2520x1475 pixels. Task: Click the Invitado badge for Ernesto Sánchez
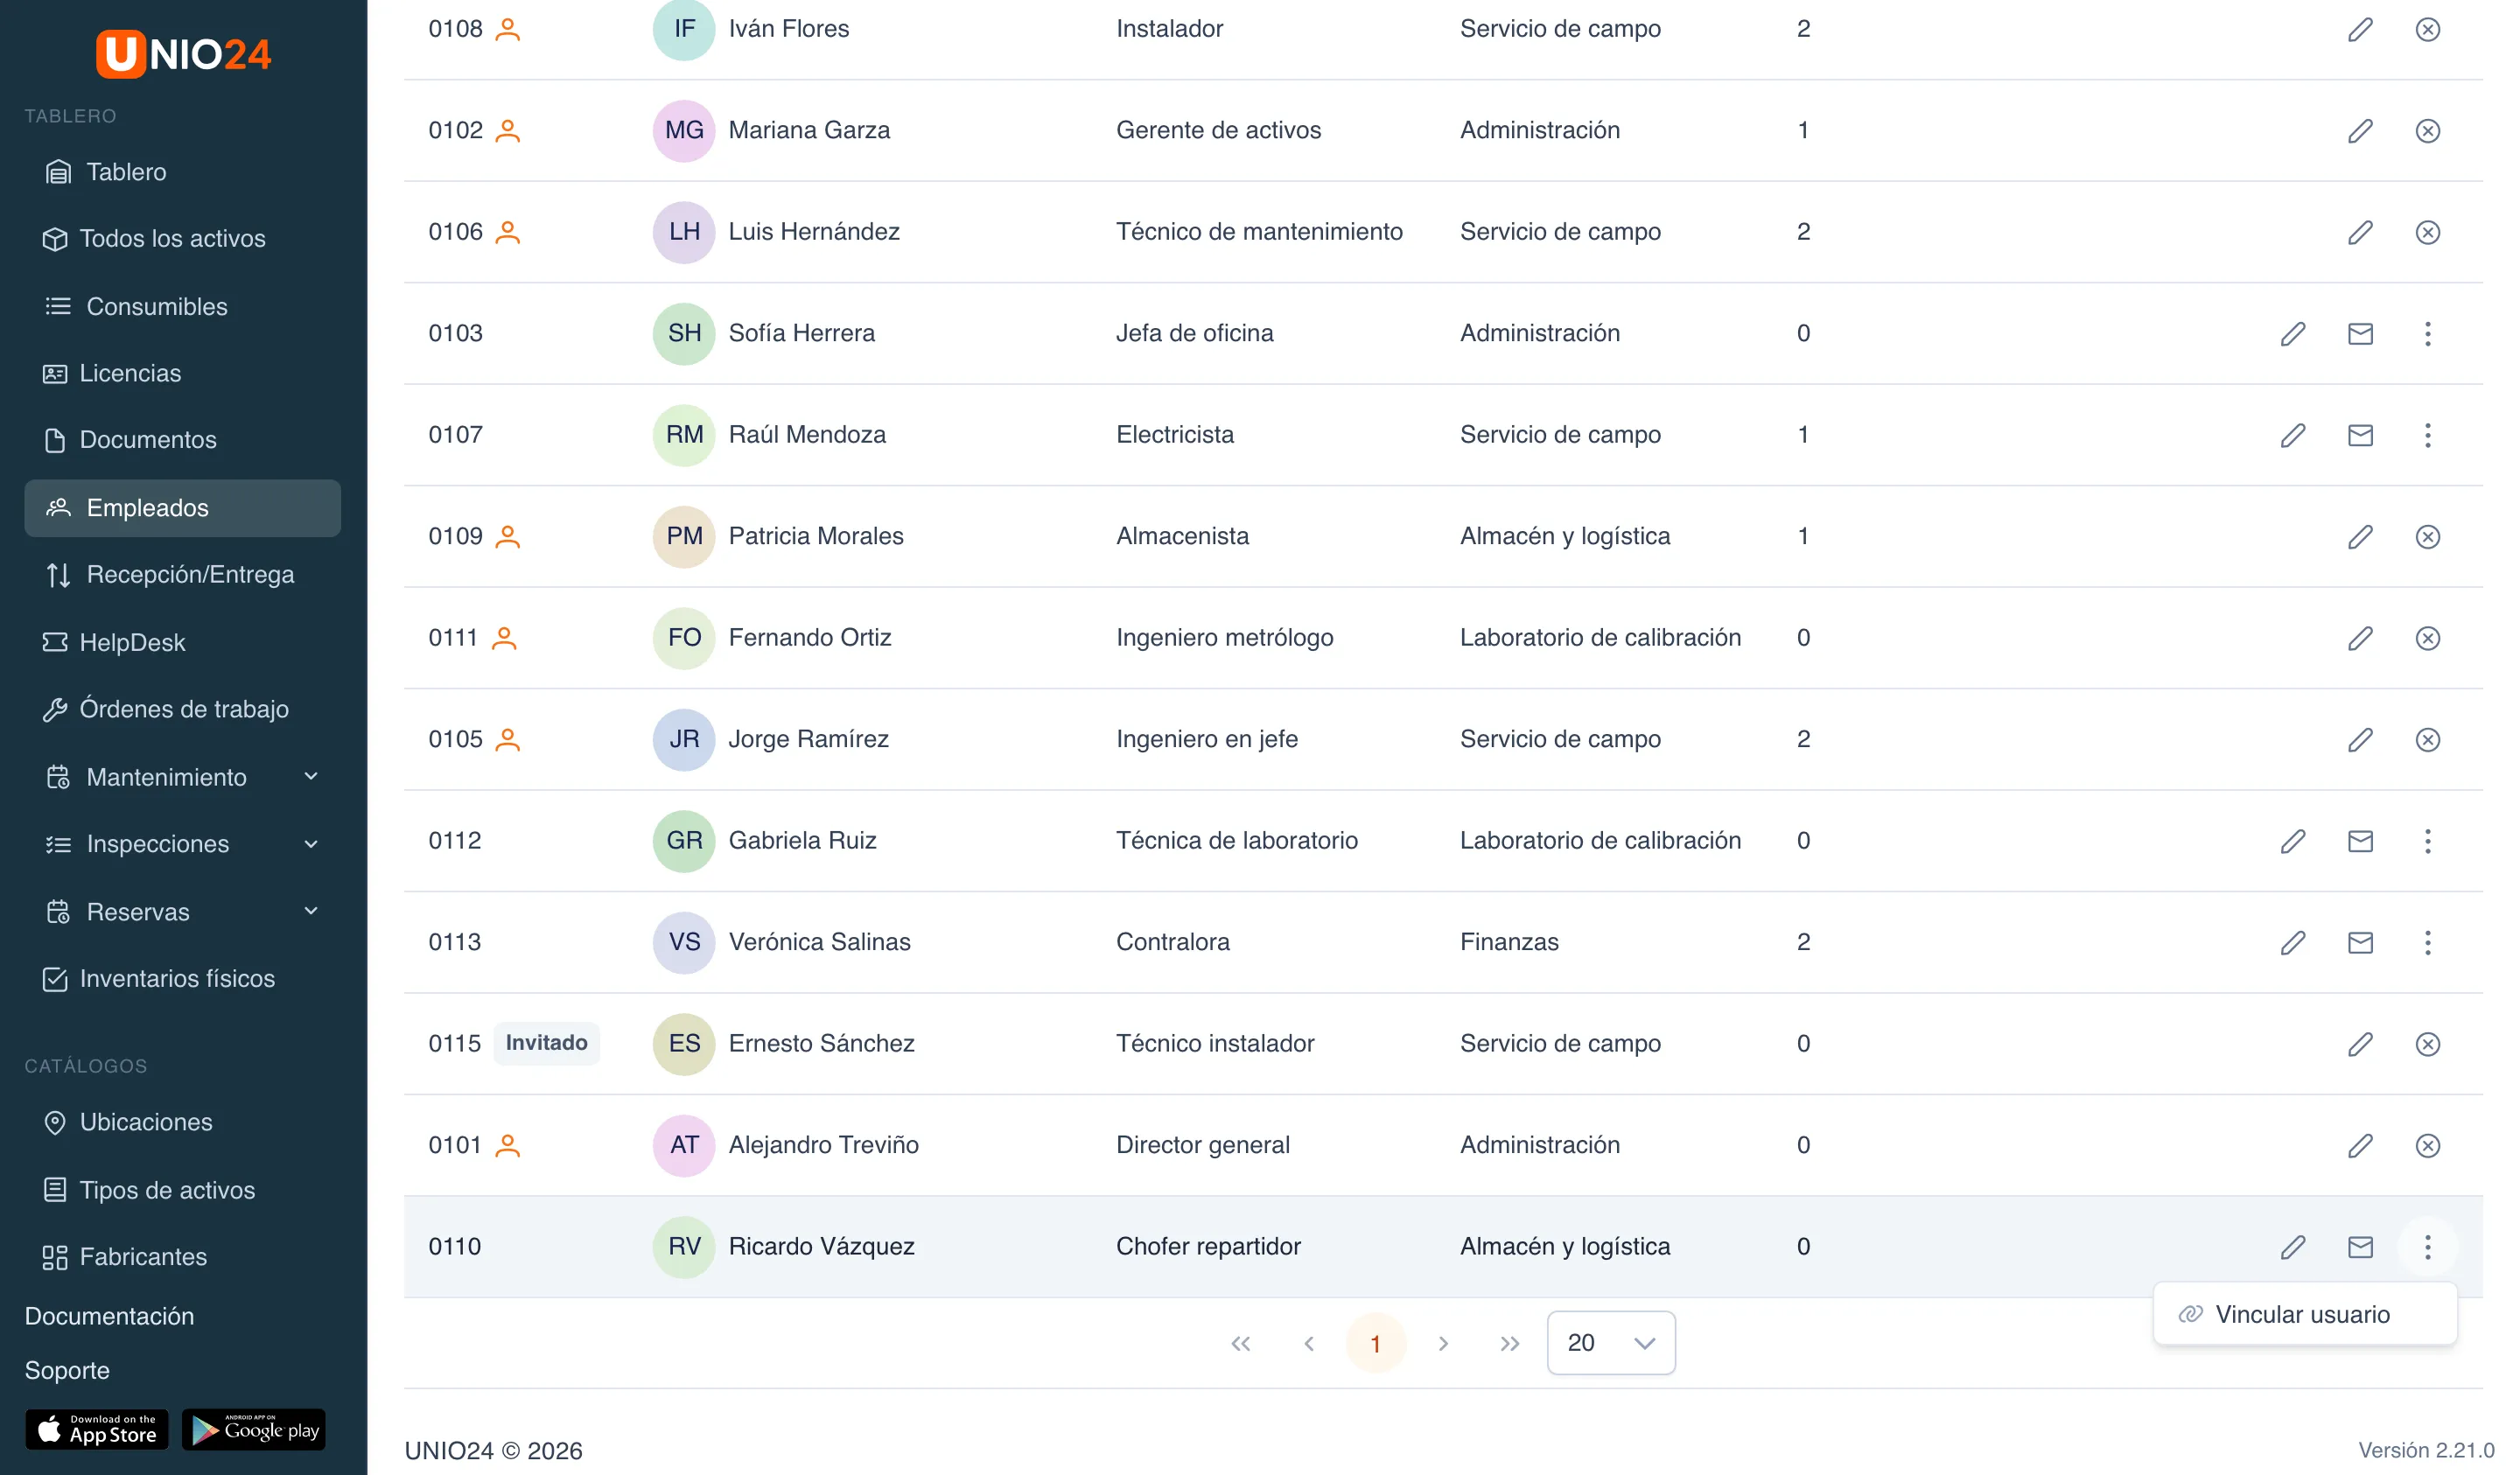(547, 1043)
